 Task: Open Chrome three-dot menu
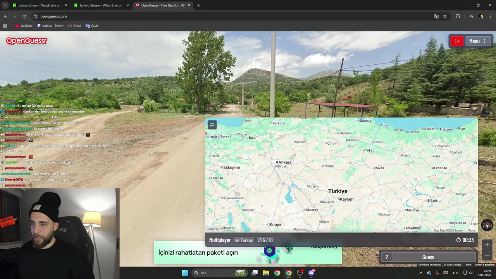point(490,16)
